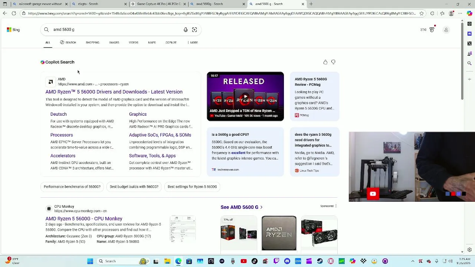Click the 77% off product thumbnail
The height and width of the screenshot is (267, 475).
click(x=239, y=233)
